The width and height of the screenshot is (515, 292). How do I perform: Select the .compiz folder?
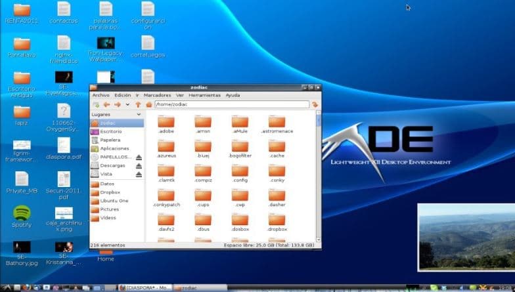pyautogui.click(x=203, y=174)
